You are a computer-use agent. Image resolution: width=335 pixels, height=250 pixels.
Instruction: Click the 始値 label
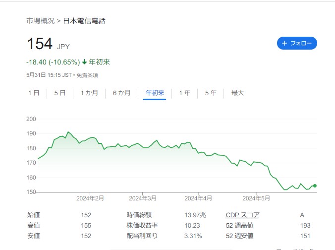coord(34,215)
